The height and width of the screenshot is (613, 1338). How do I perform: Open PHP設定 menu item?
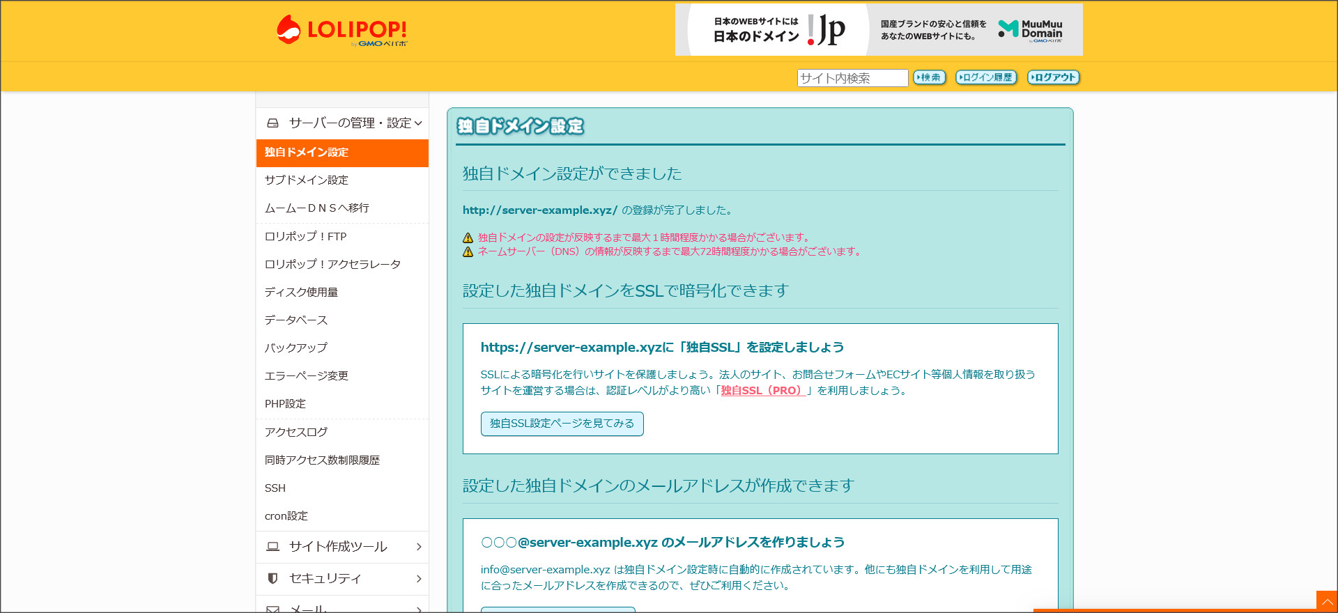(x=342, y=403)
